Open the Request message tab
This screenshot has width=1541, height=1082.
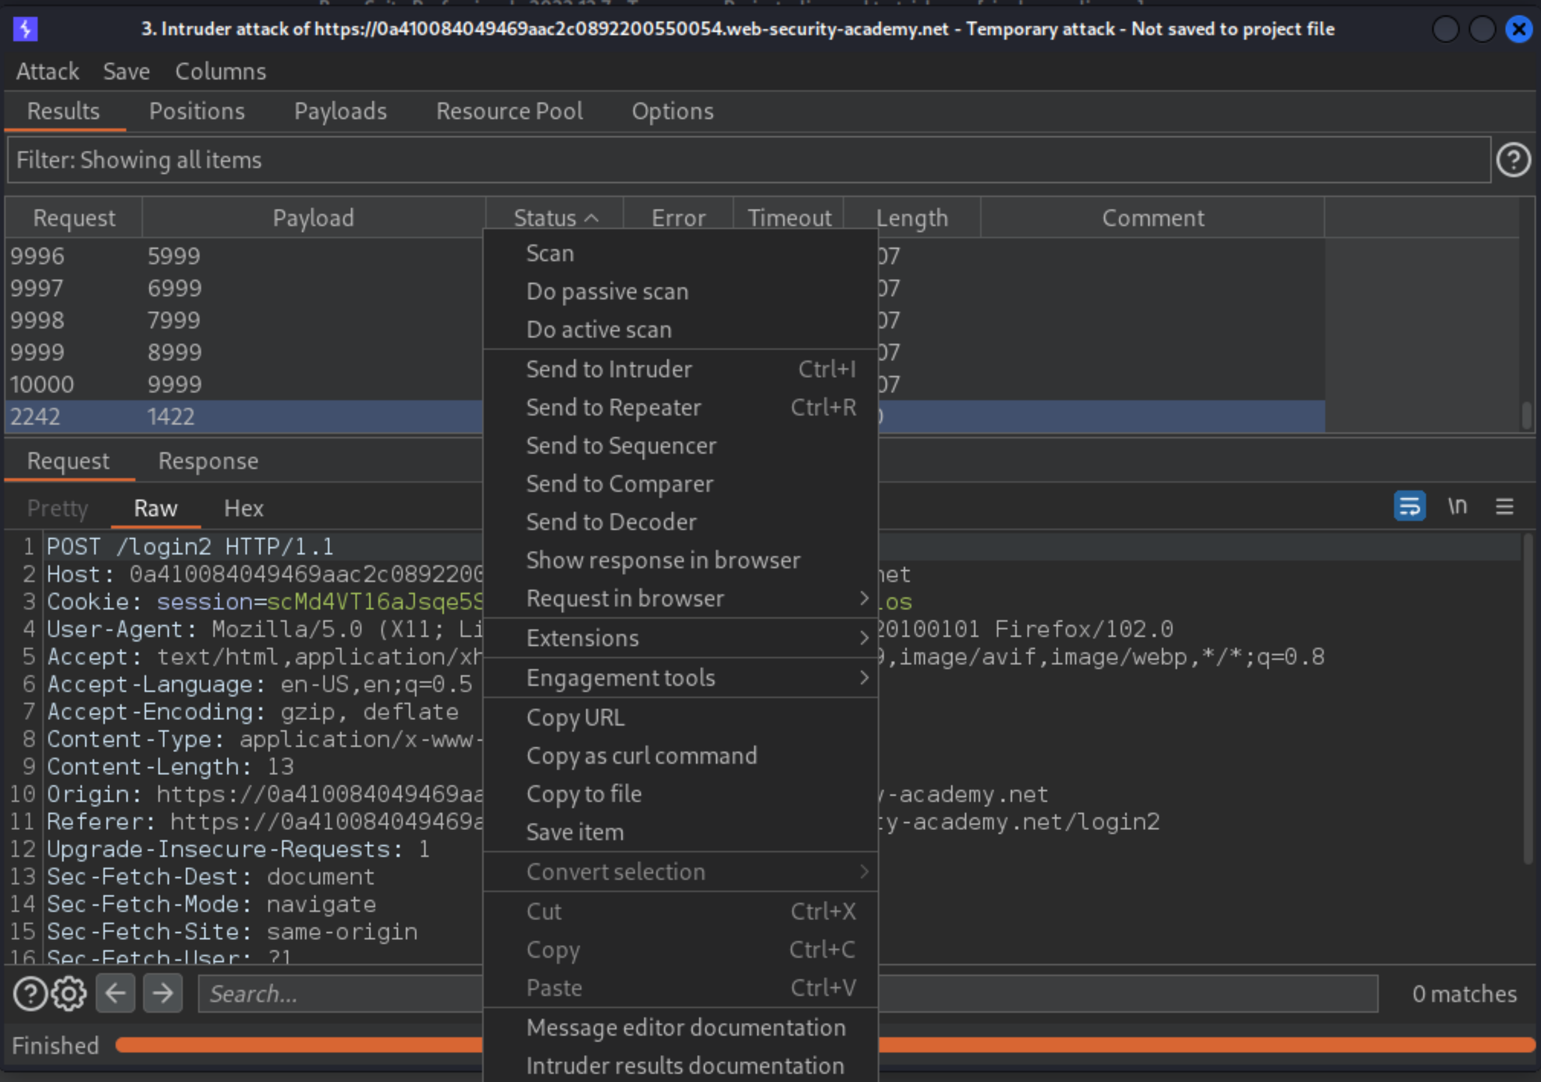pyautogui.click(x=68, y=461)
